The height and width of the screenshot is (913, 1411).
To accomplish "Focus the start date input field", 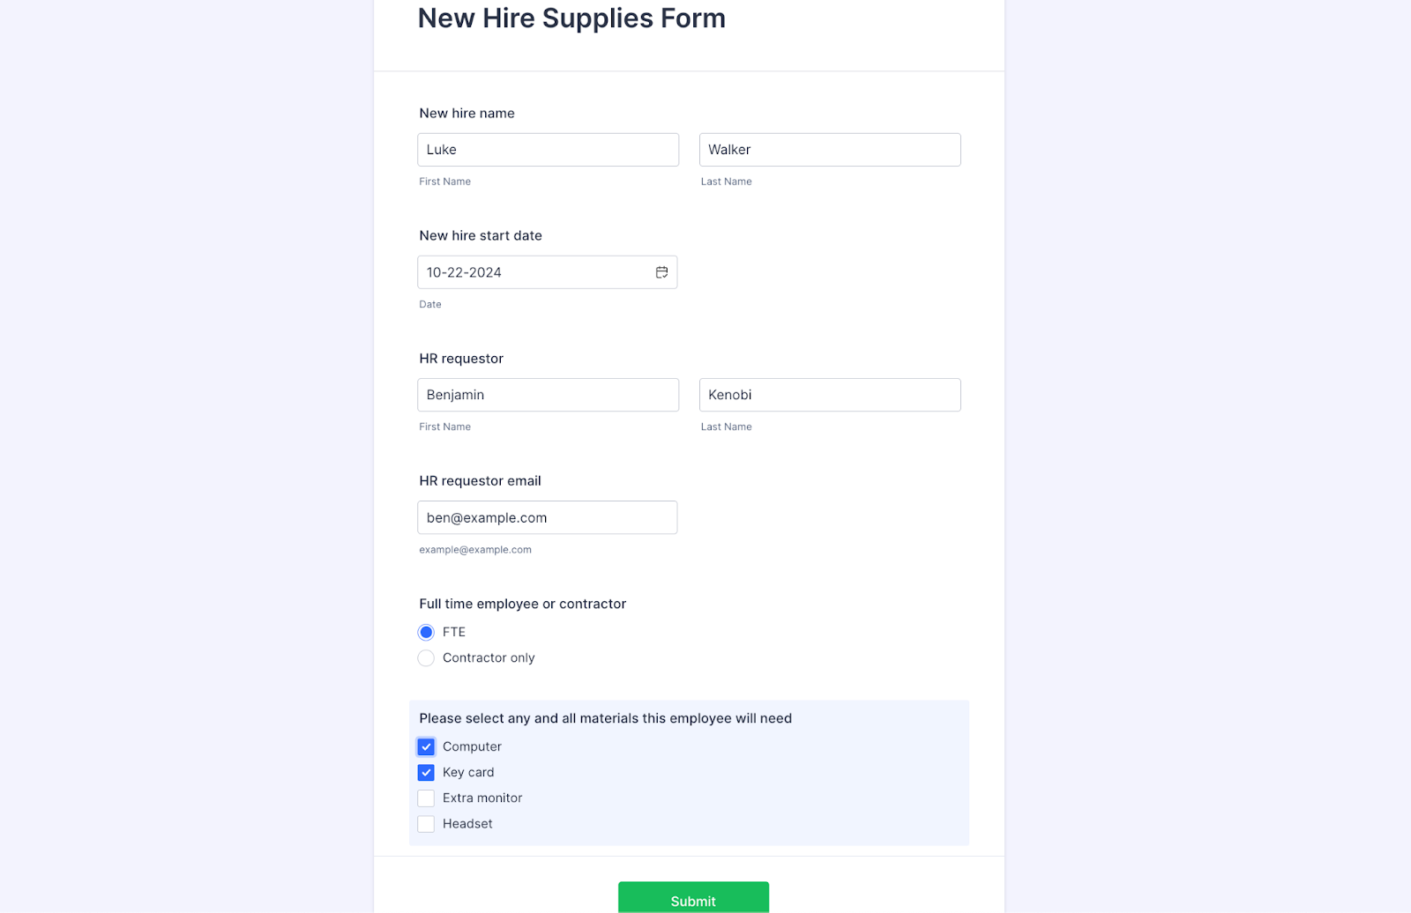I will pyautogui.click(x=534, y=272).
